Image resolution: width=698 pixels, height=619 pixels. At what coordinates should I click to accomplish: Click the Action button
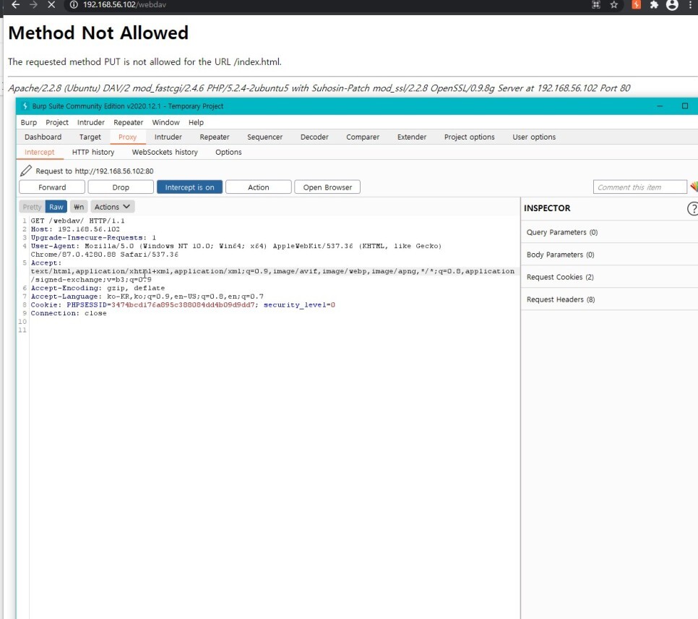259,187
